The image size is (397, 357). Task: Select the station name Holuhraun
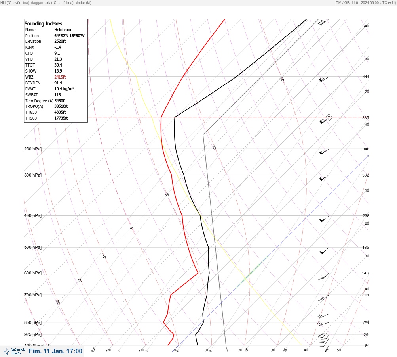[x=63, y=30]
